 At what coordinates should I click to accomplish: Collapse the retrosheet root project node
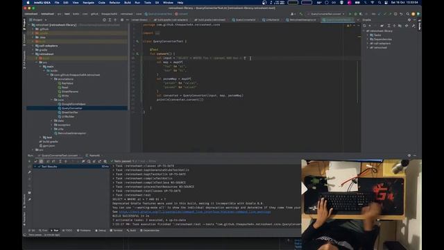(29, 25)
